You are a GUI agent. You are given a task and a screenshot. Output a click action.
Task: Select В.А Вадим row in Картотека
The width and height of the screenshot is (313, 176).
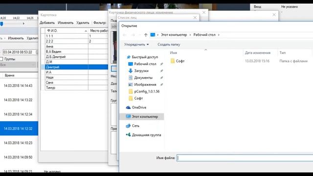point(76,51)
